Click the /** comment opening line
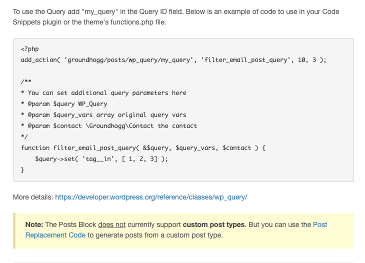This screenshot has width=365, height=263. pos(26,81)
